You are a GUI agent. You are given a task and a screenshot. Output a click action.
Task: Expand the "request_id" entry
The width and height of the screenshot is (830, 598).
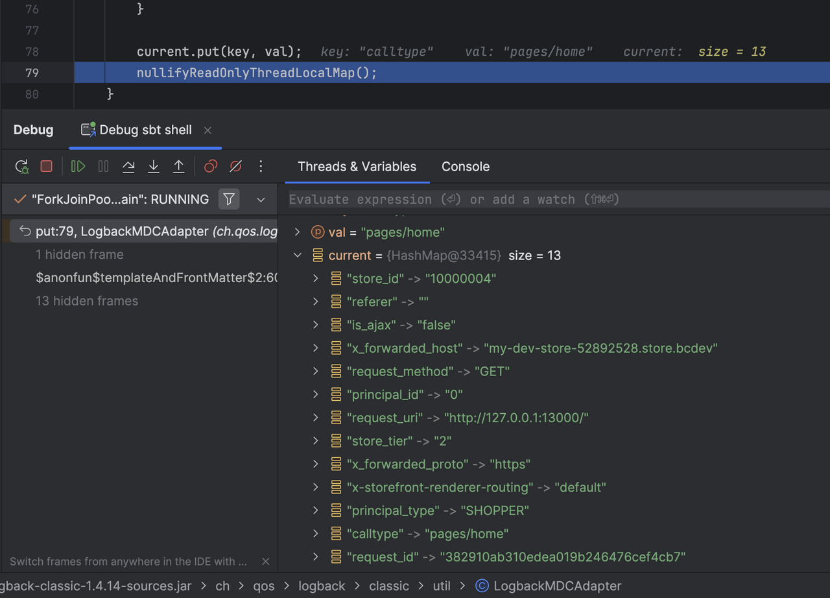point(316,556)
